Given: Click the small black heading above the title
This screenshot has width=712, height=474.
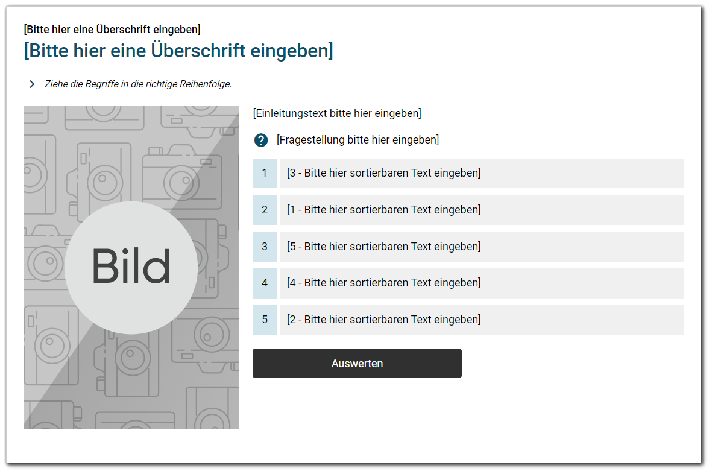Looking at the screenshot, I should pyautogui.click(x=112, y=30).
